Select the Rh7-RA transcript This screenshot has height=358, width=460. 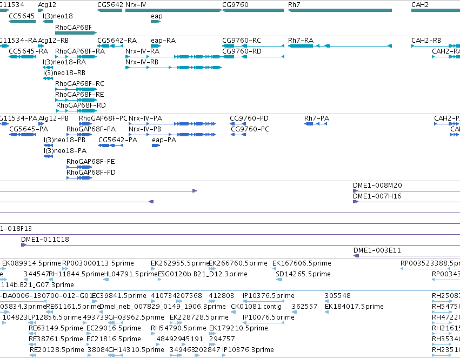point(339,46)
